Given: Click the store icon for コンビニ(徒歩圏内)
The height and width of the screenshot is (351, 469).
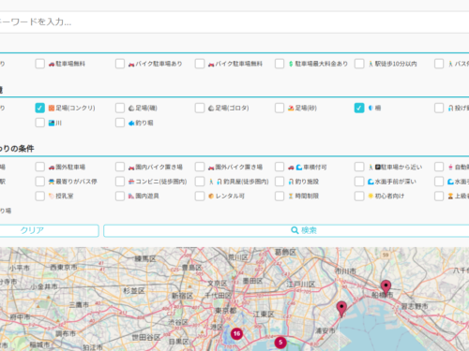Looking at the screenshot, I should (131, 182).
